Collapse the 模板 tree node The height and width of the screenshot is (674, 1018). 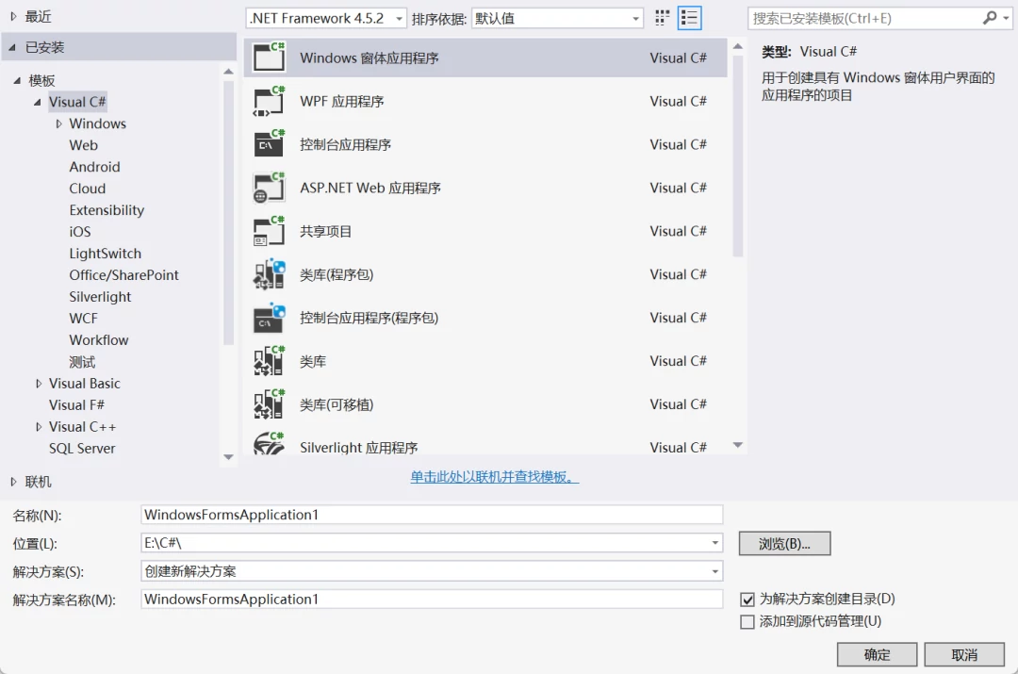click(17, 80)
